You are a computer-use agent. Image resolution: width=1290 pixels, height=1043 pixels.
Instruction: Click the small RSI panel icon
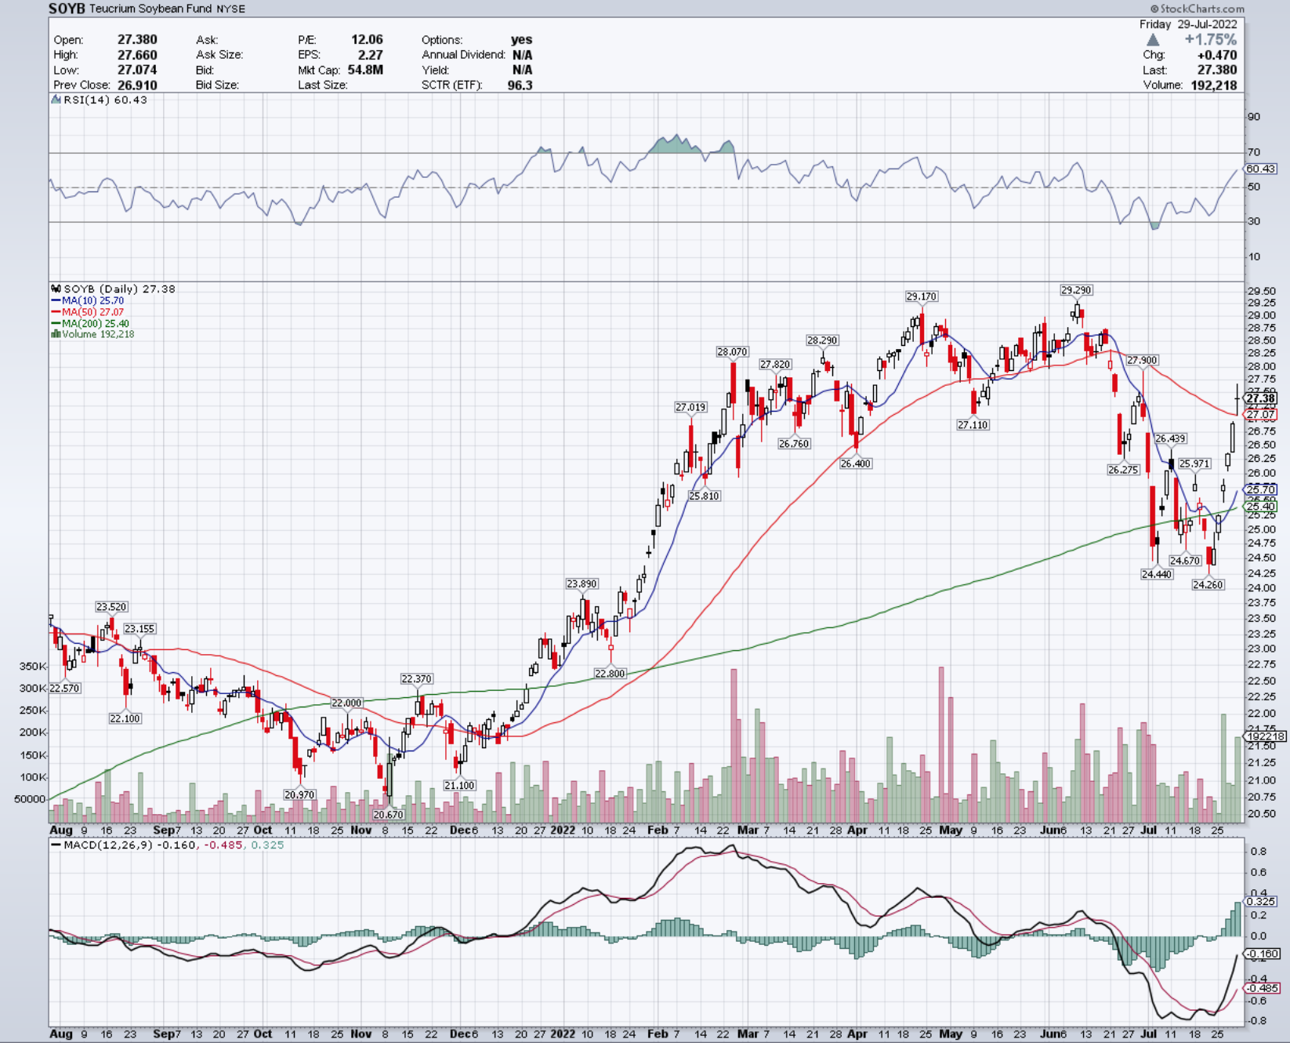pos(56,100)
